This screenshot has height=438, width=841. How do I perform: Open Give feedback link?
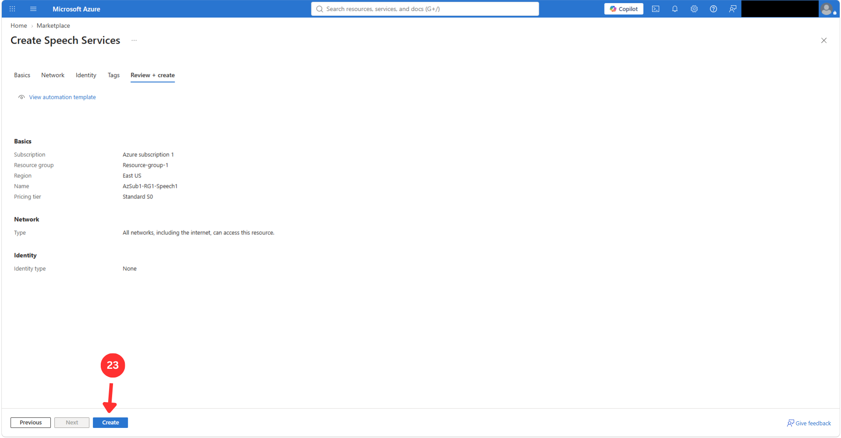tap(809, 423)
